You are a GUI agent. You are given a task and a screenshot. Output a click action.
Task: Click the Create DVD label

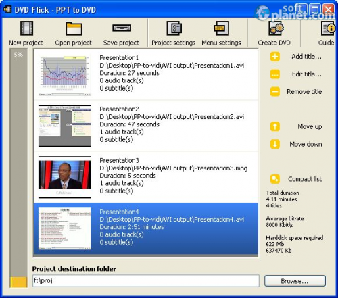click(x=274, y=43)
